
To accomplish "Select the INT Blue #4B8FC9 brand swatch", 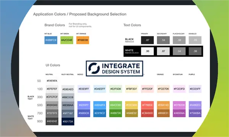I will (51, 40).
